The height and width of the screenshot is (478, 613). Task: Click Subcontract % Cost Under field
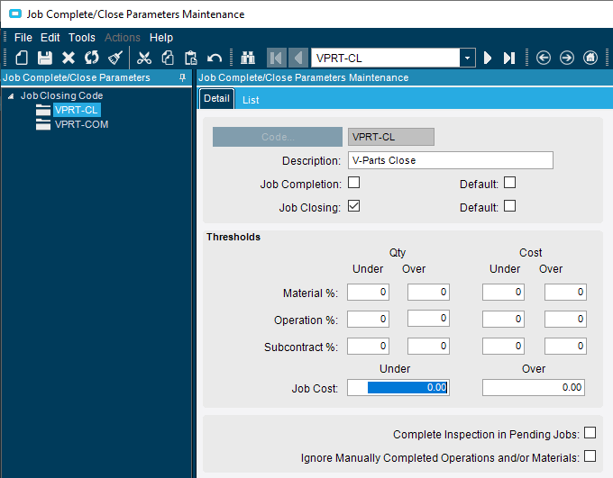pyautogui.click(x=503, y=346)
